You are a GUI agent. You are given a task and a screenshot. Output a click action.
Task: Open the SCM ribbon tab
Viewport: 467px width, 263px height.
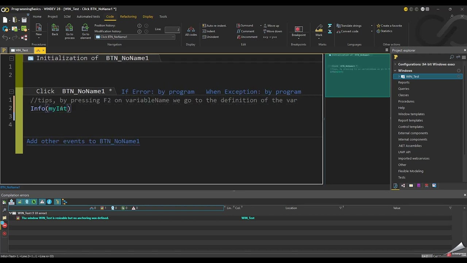click(x=67, y=16)
